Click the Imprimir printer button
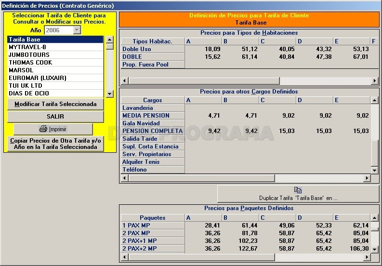Image resolution: width=382 pixels, height=266 pixels. point(53,129)
